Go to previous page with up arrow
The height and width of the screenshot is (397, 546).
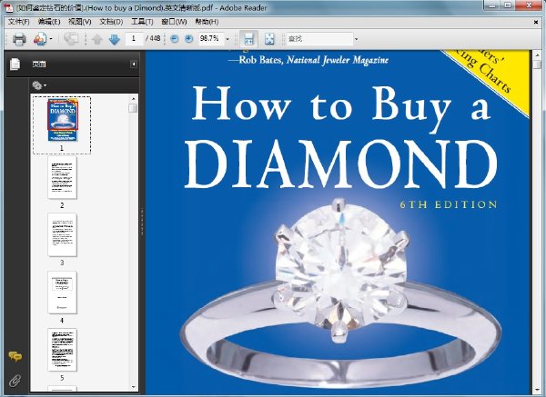click(x=96, y=39)
